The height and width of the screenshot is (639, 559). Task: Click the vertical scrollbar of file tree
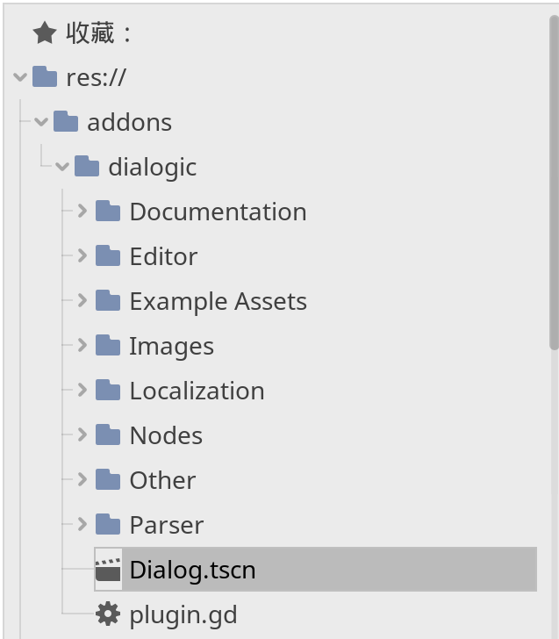[x=554, y=183]
